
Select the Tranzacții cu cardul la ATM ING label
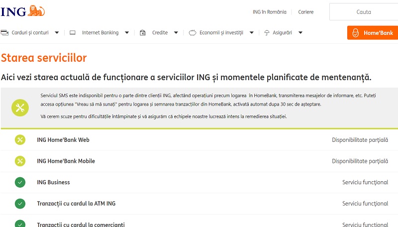[76, 204]
